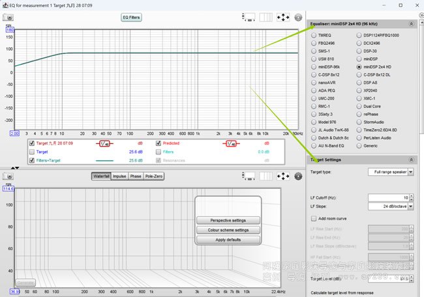Click the Perspective settings button
Screen dimensions: 424x297
click(228, 220)
